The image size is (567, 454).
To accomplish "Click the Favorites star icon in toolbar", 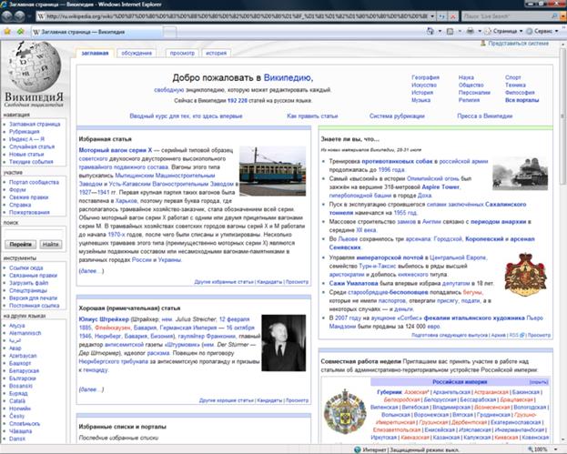I will coord(8,31).
